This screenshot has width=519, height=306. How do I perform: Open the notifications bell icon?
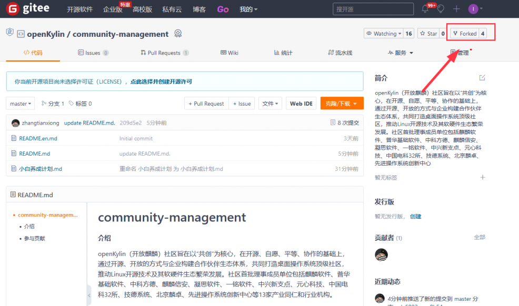425,9
